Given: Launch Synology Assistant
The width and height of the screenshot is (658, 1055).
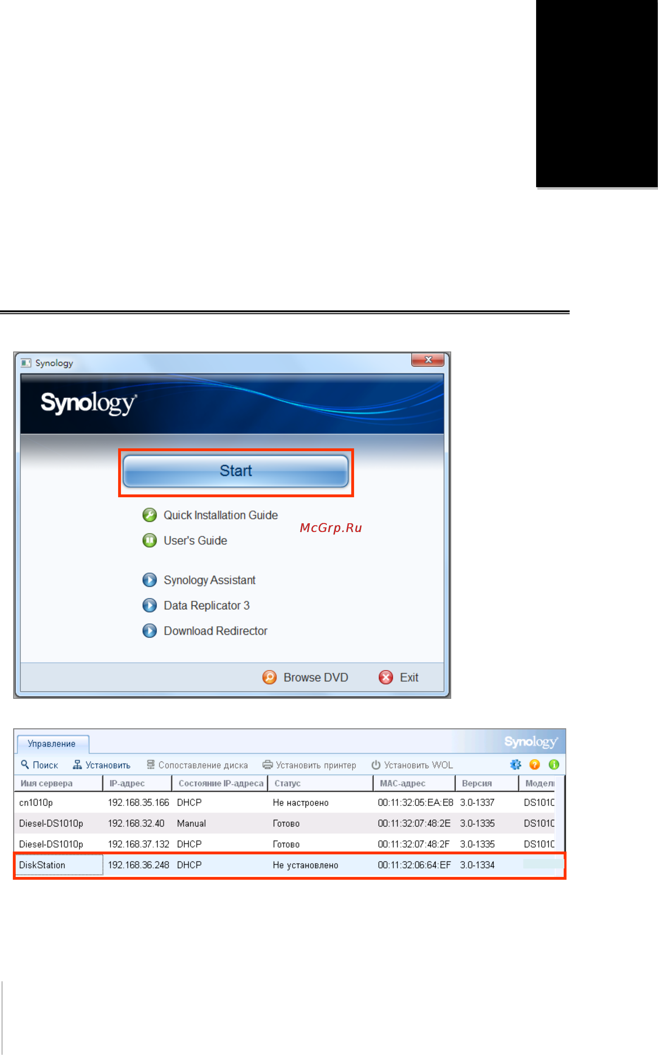Looking at the screenshot, I should (209, 580).
